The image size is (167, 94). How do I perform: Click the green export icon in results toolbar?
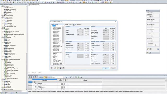[x=79, y=77]
